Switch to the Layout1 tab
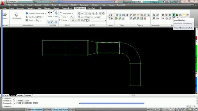 coord(20,95)
